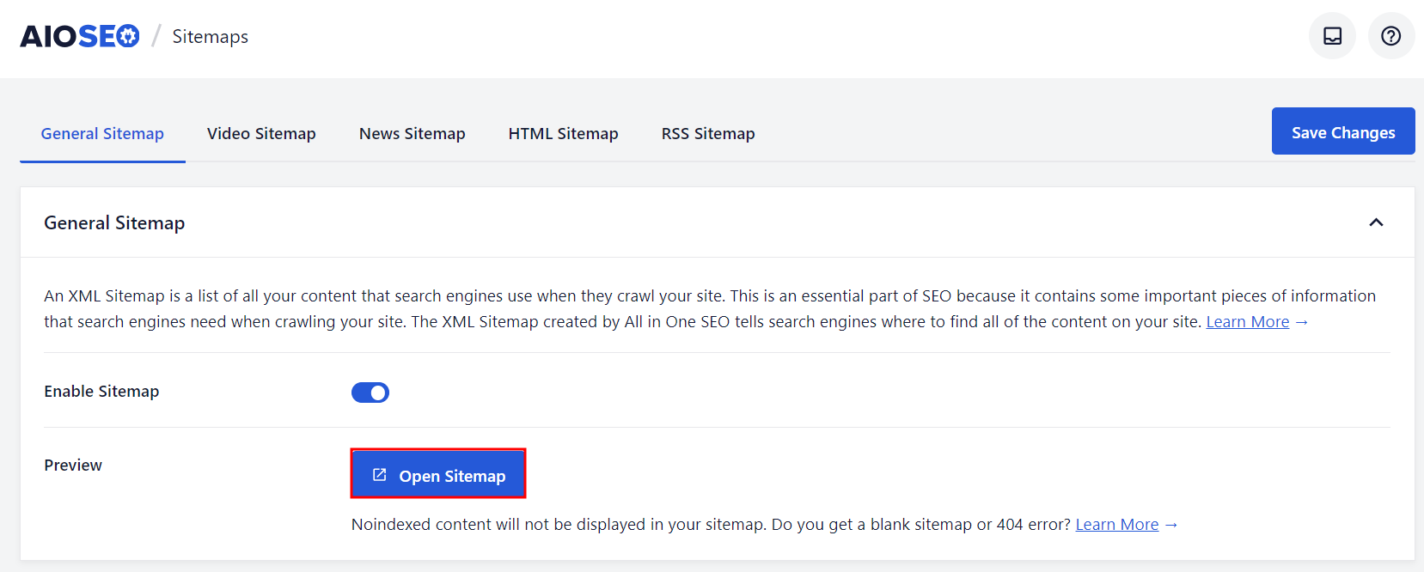Click the arrow after the first Learn More link
The width and height of the screenshot is (1424, 572).
point(1303,321)
